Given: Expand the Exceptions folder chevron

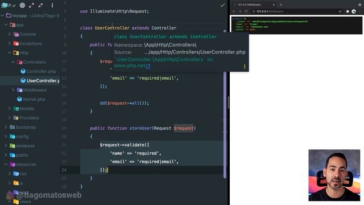Looking at the screenshot, I should click(x=10, y=43).
